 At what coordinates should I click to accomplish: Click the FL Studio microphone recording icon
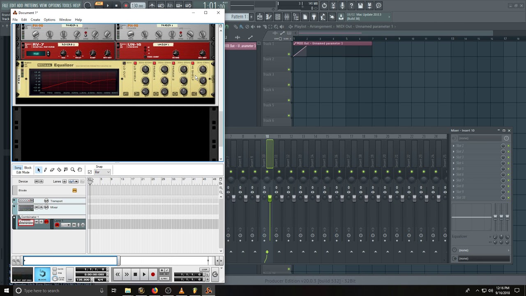coord(342,6)
